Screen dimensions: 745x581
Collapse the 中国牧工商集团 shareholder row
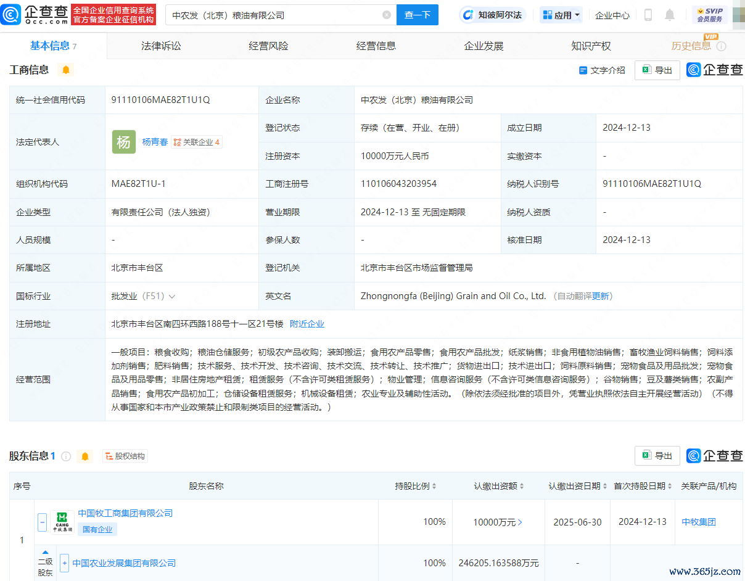tap(42, 522)
